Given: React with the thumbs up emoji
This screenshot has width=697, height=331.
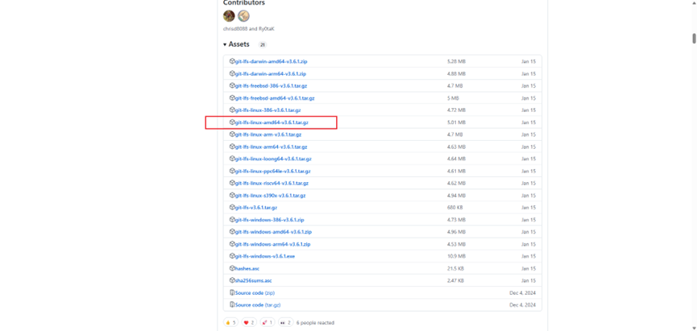Looking at the screenshot, I should (230, 323).
